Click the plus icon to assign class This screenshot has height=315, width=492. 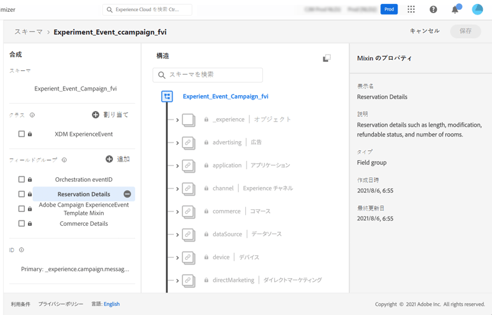coord(96,115)
